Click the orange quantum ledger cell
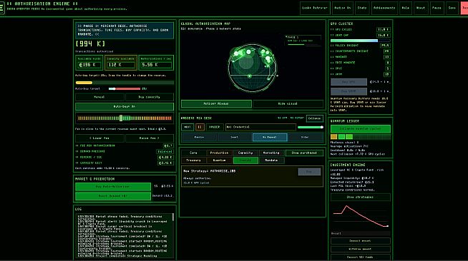468x261 pixels. [334, 137]
